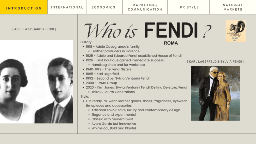Switch to the International tab

pos(67,7)
